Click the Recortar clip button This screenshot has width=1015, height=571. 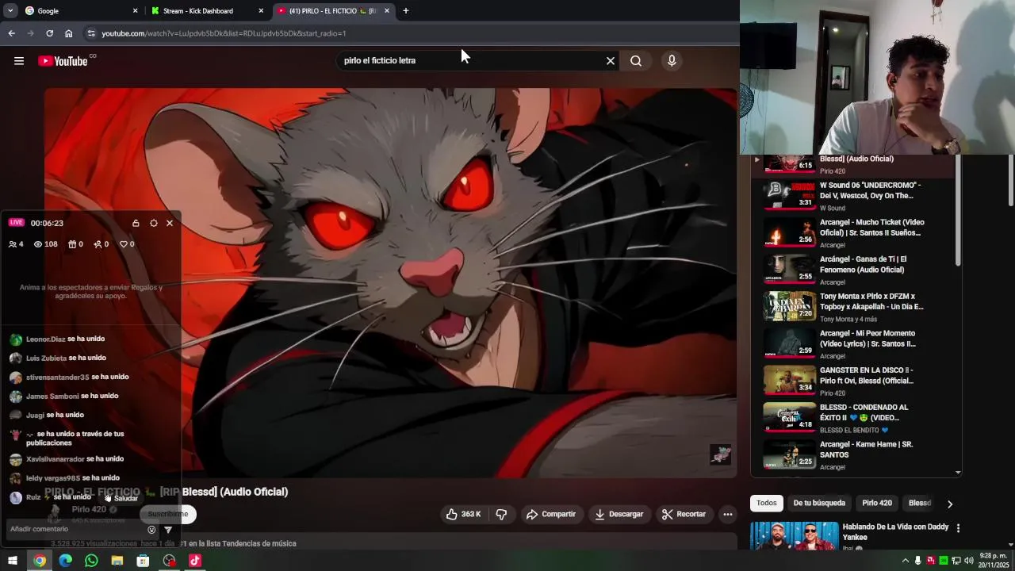pos(684,514)
